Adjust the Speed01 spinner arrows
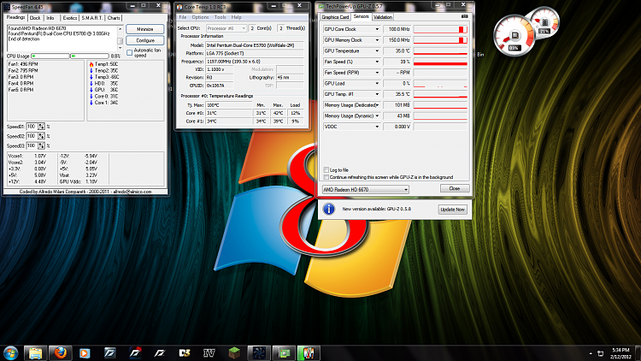This screenshot has width=641, height=361. (x=41, y=127)
